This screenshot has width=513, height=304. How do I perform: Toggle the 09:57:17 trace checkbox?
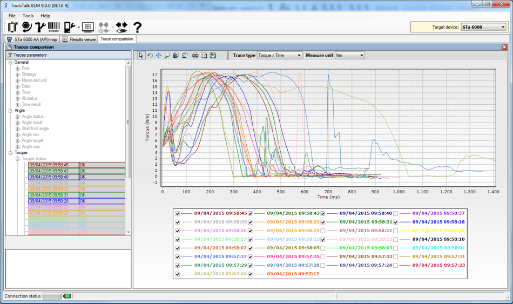(250, 274)
